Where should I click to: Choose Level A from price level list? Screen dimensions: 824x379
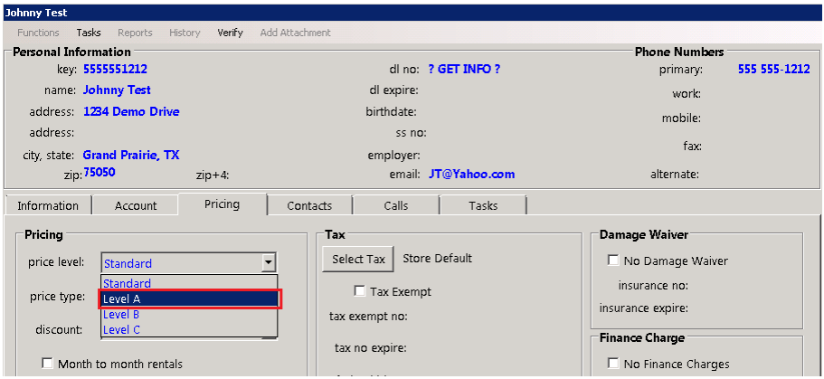point(190,298)
